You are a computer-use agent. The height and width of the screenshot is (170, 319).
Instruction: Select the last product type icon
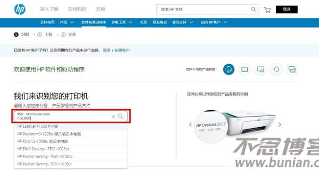click(292, 70)
